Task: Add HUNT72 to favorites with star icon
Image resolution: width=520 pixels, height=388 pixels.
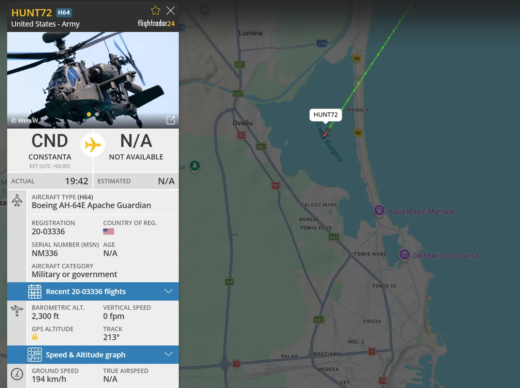Action: tap(156, 11)
